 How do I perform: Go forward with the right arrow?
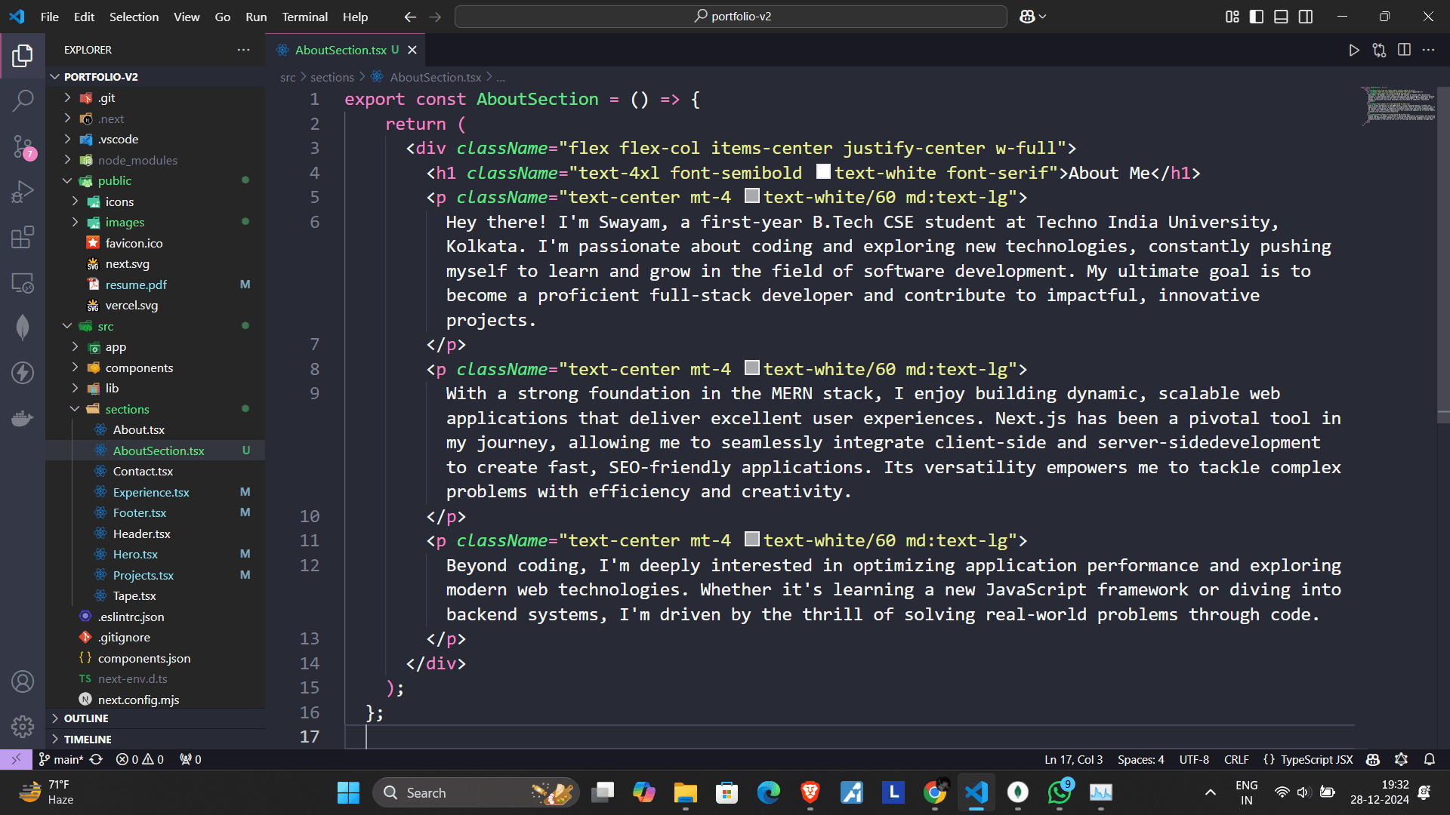tap(435, 17)
